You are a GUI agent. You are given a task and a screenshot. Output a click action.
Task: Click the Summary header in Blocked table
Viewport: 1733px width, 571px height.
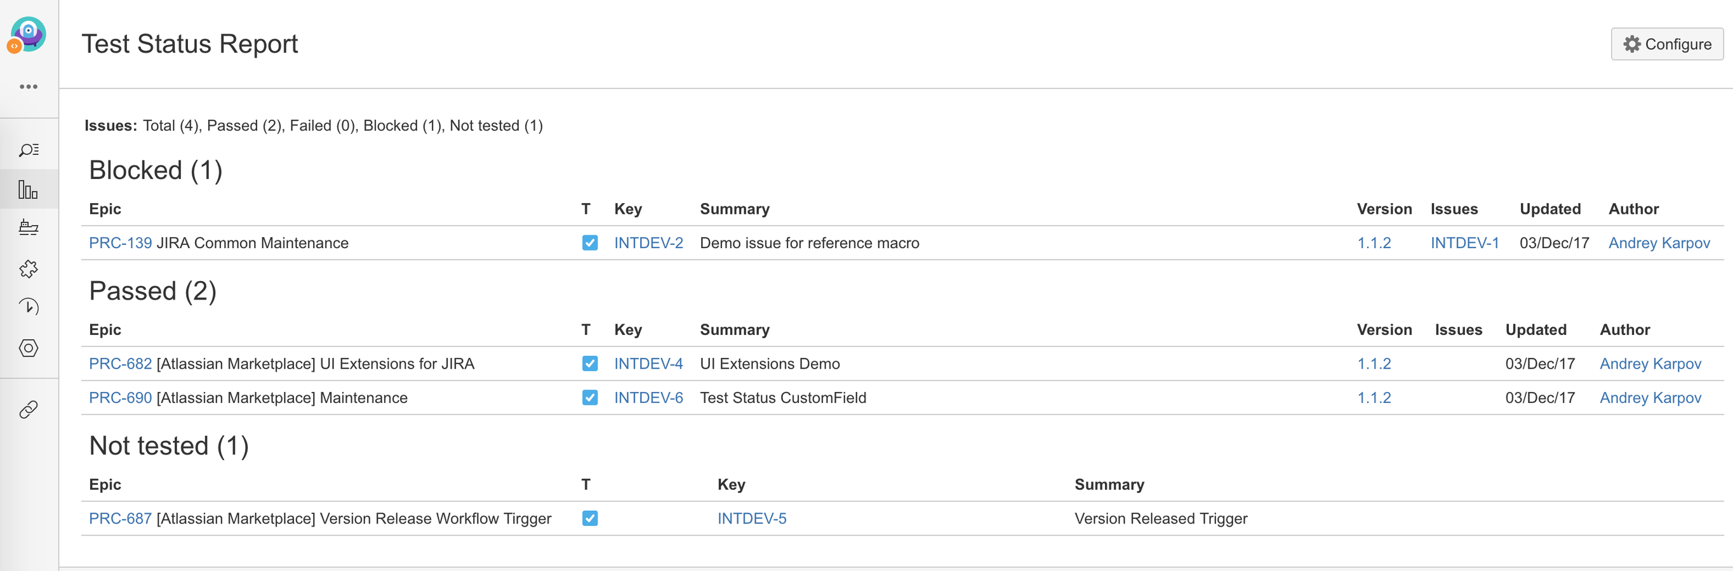735,209
